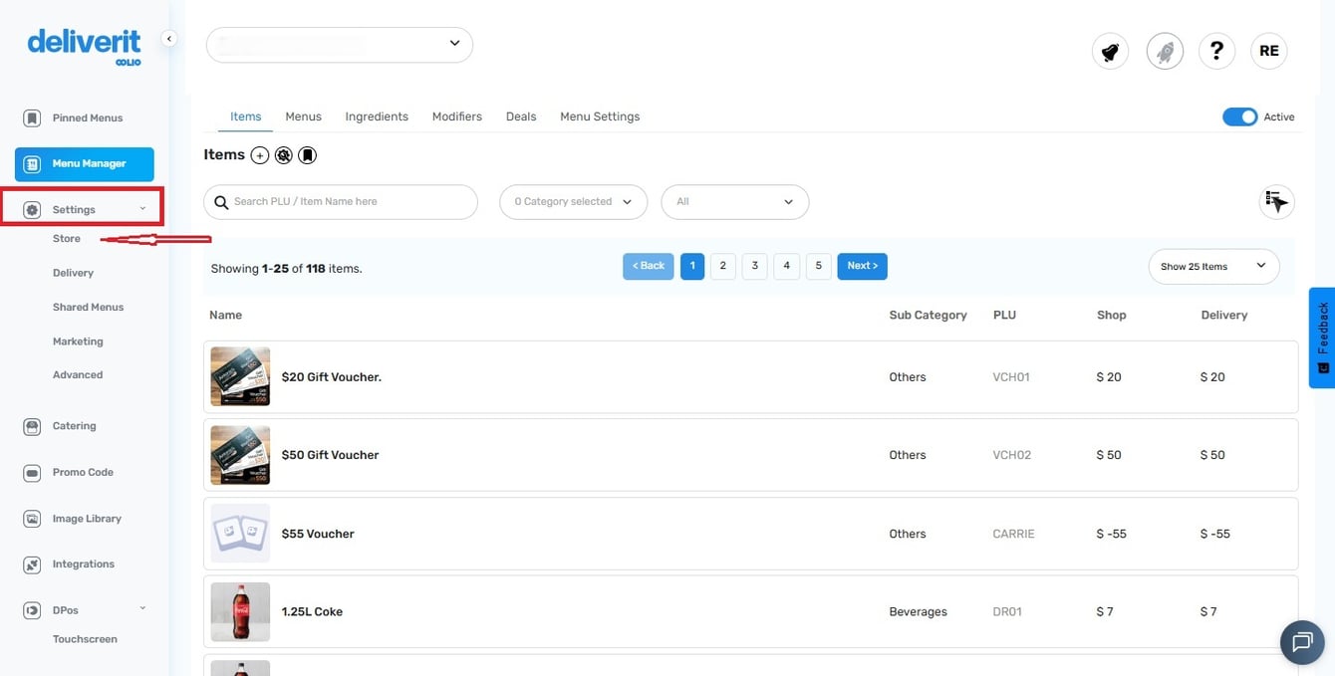Open Store settings in the sidebar

tap(67, 239)
